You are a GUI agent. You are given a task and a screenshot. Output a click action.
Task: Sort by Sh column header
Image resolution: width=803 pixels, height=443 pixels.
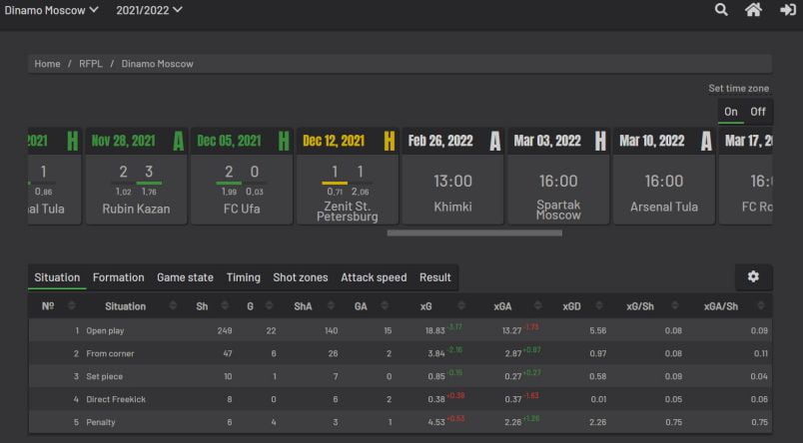pos(202,306)
